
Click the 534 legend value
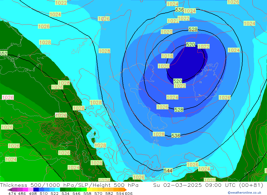click(x=66, y=193)
